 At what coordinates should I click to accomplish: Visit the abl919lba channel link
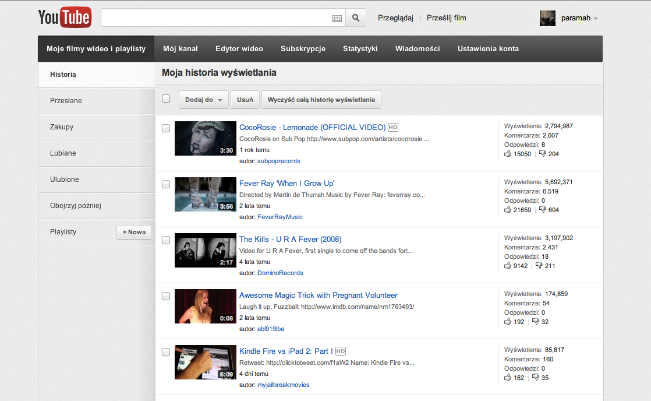[271, 329]
